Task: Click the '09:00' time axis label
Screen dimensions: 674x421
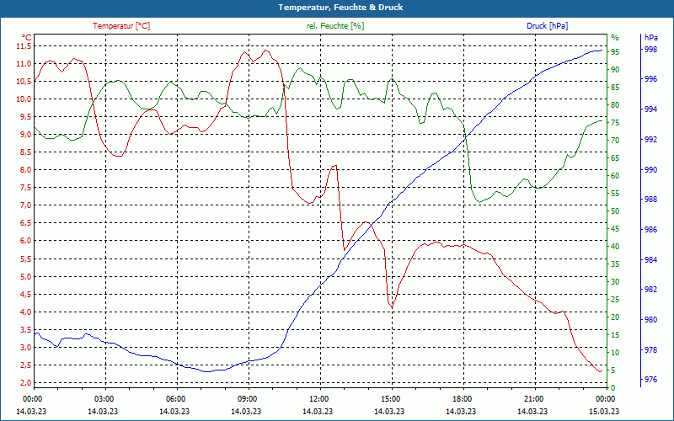Action: pos(247,399)
